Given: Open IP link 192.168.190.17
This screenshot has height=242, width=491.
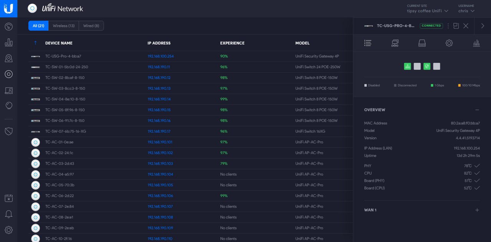Looking at the screenshot, I should (159, 132).
